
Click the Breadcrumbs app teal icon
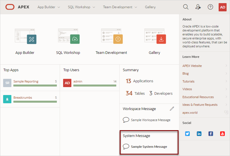(x=7, y=99)
